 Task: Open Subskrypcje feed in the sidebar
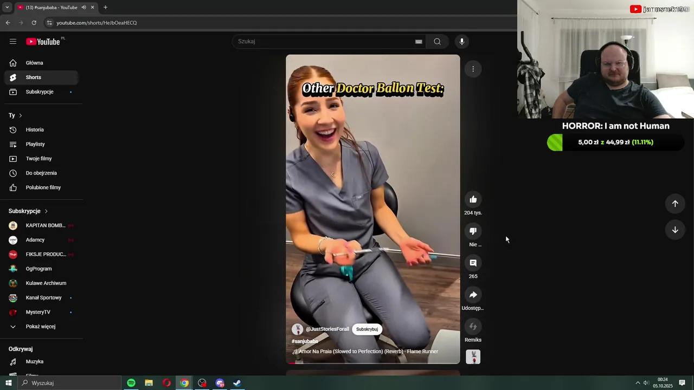click(x=41, y=92)
